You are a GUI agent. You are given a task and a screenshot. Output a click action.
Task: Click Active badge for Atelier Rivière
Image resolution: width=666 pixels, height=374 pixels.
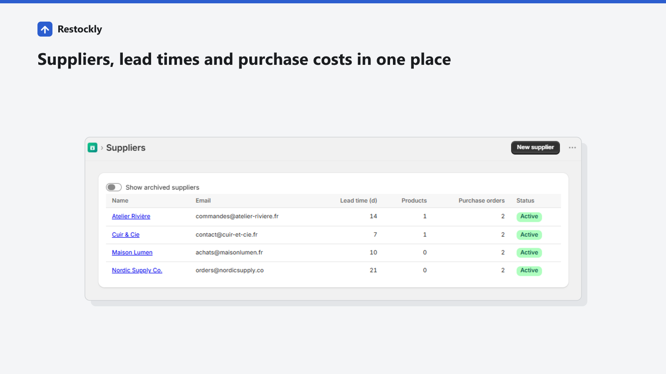pyautogui.click(x=529, y=217)
